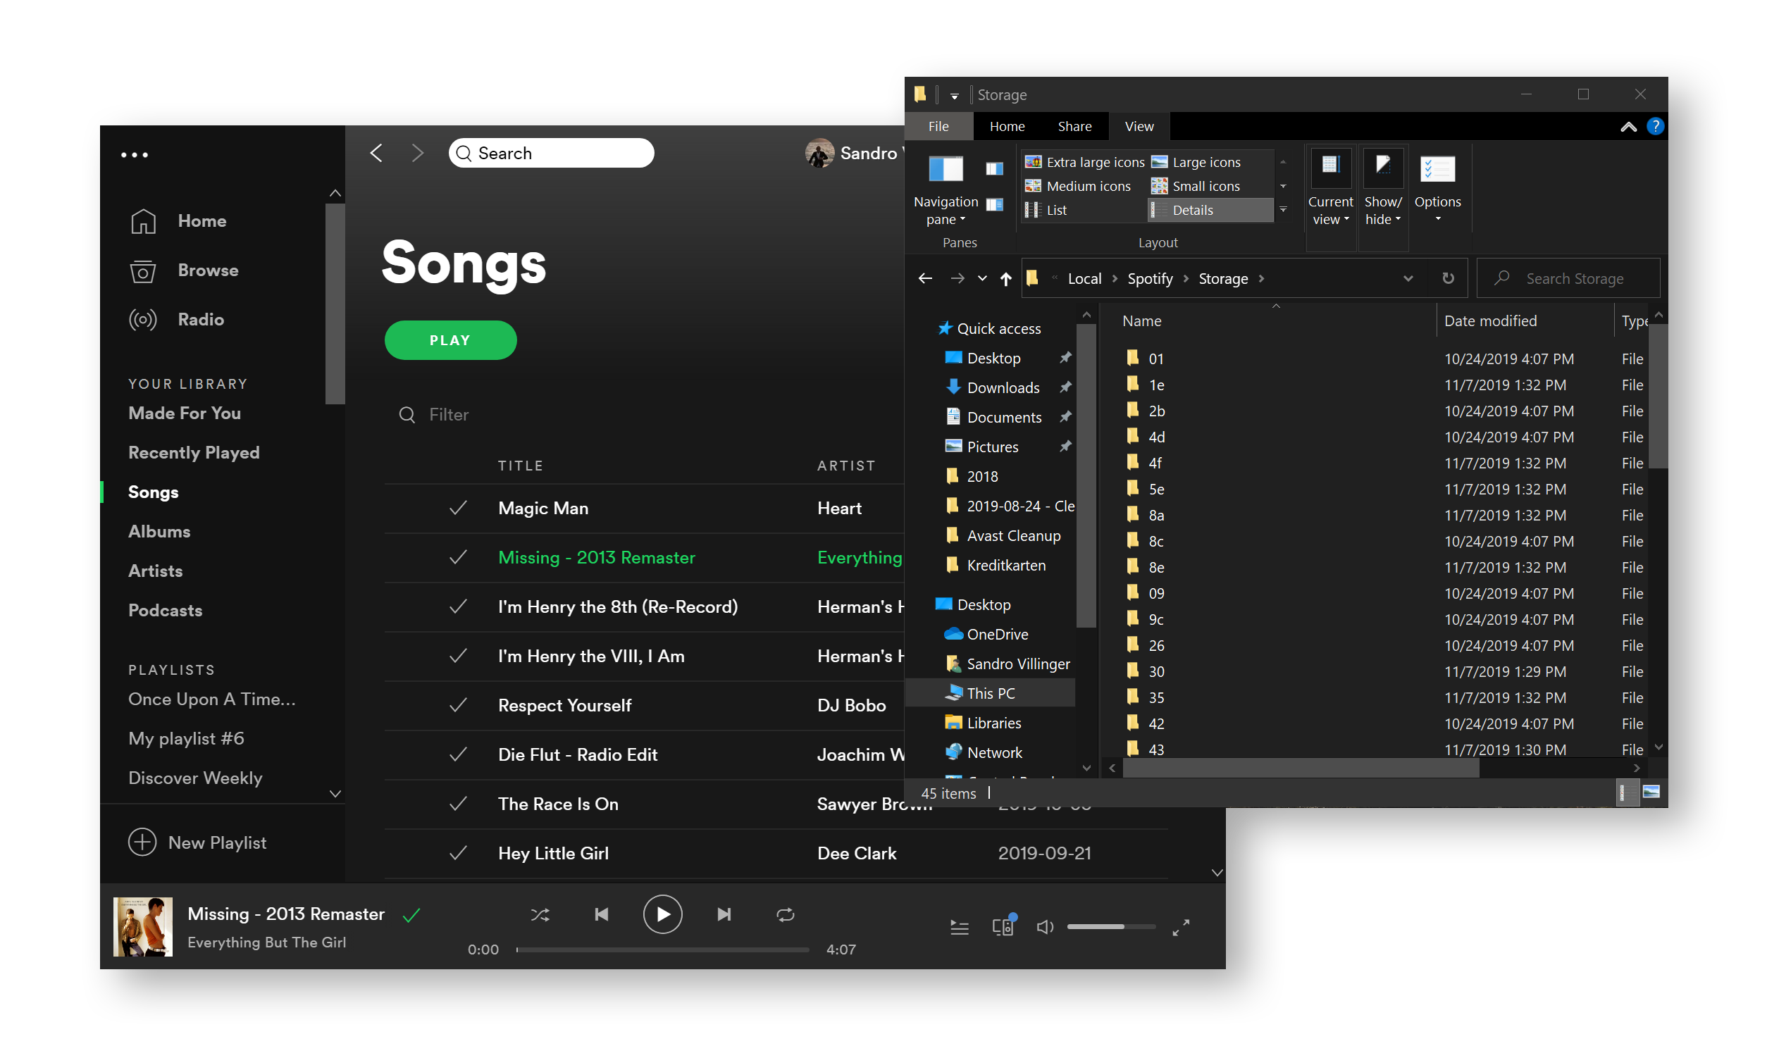Open Explorer help icon
Viewport: 1767px width, 1058px height.
point(1654,127)
